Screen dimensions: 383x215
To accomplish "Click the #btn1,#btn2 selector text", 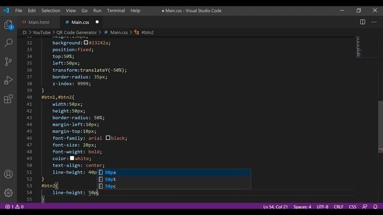I will [x=57, y=97].
